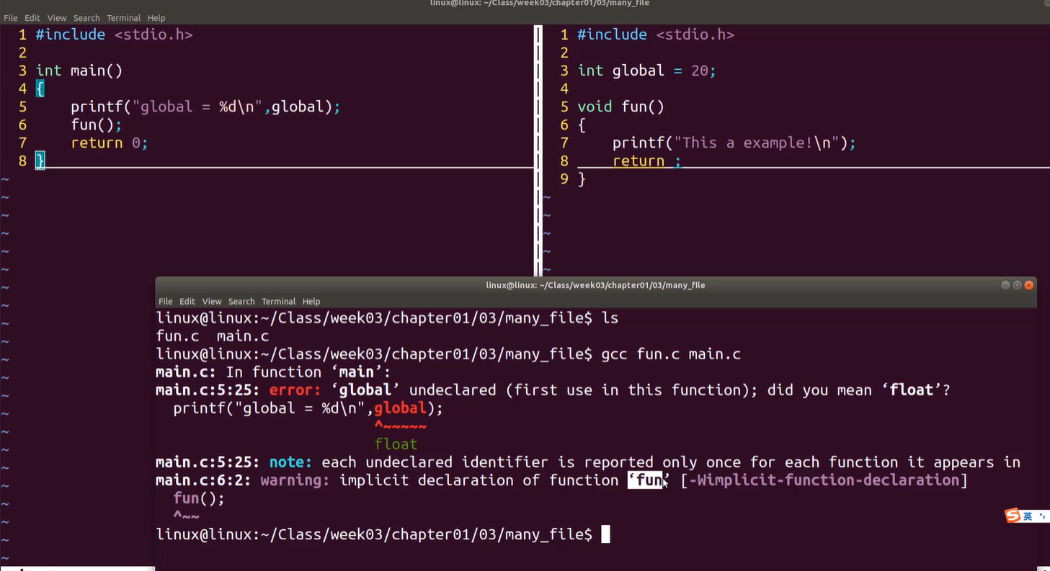Image resolution: width=1050 pixels, height=571 pixels.
Task: Open the Help menu of the background vim terminal
Action: pos(156,18)
